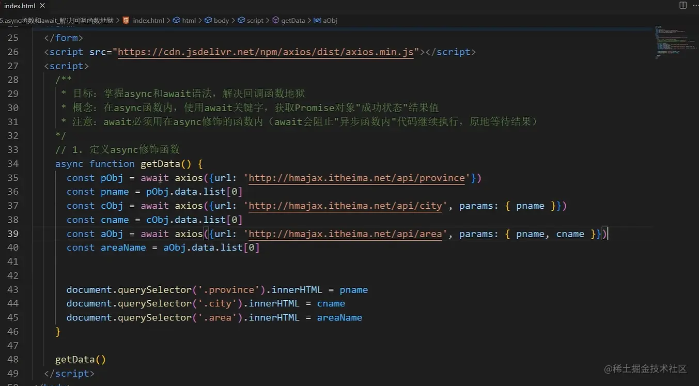This screenshot has width=699, height=386.
Task: Click 'innerHTML' on line 44
Action: [x=274, y=303]
